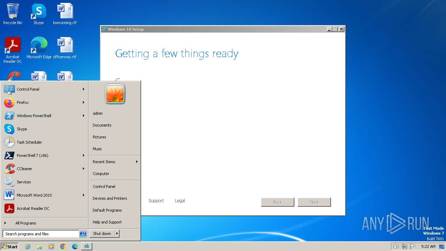Image resolution: width=446 pixels, height=251 pixels.
Task: Click PowerShell 7 (x86) icon
Action: pos(9,155)
